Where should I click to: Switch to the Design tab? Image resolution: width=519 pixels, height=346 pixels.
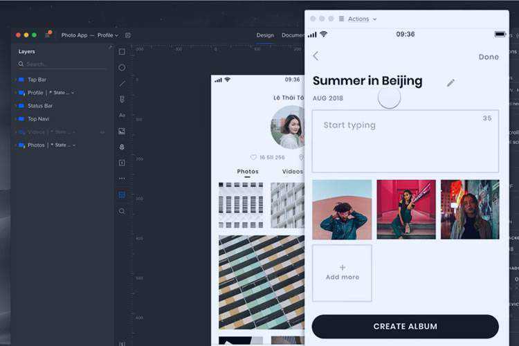[265, 35]
